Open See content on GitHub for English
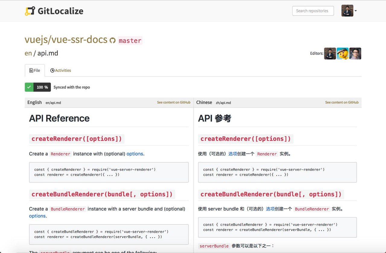 (174, 102)
